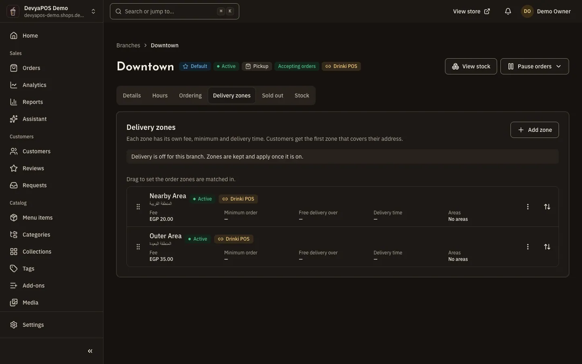Open the View store link

click(471, 11)
